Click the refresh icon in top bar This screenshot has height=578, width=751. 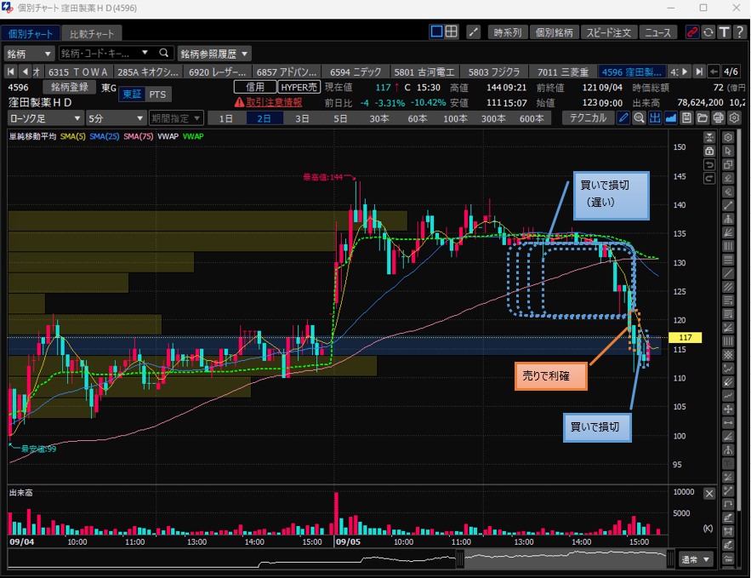click(x=707, y=32)
